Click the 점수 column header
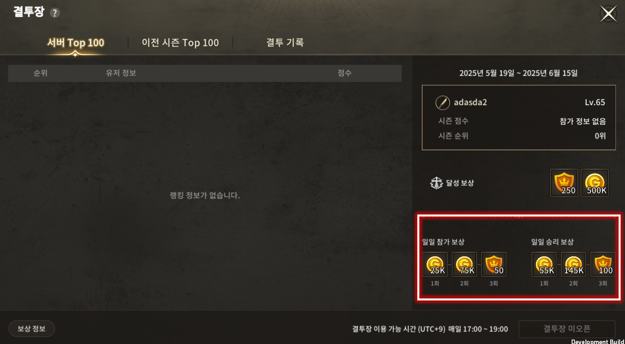 pos(344,73)
